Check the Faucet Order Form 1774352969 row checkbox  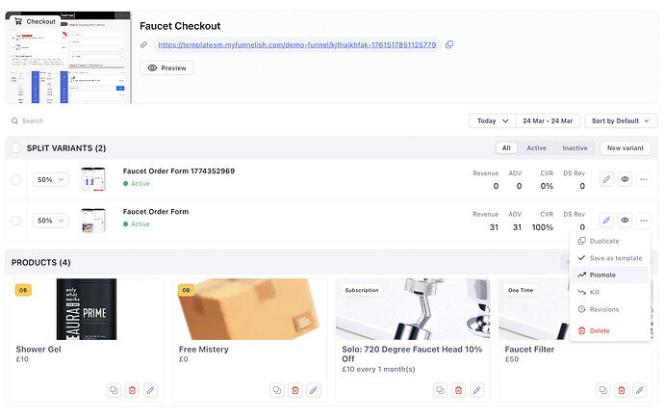[15, 179]
